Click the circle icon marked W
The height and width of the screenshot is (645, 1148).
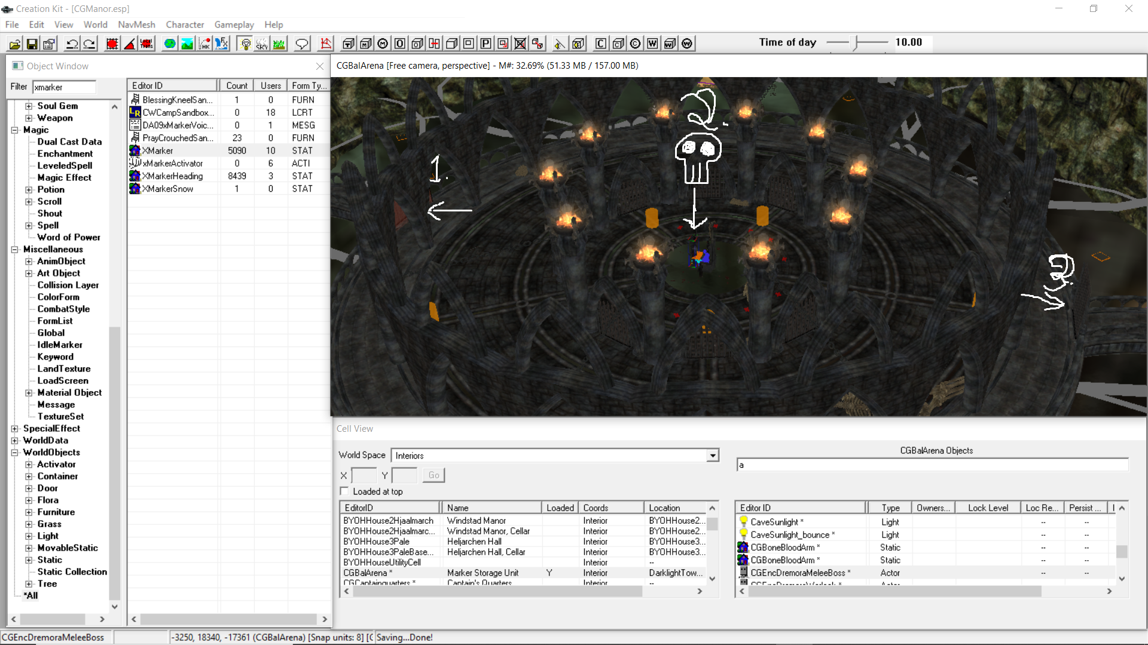[687, 44]
